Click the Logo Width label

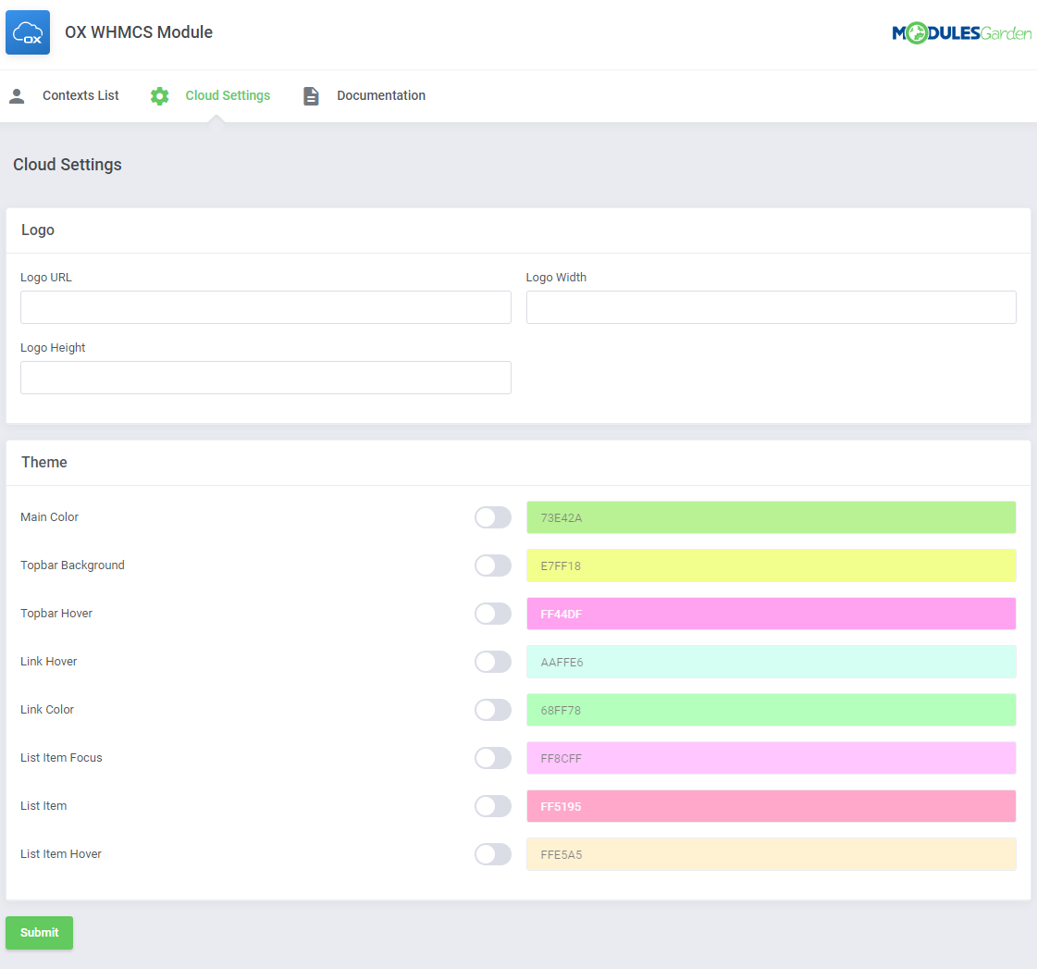(556, 278)
